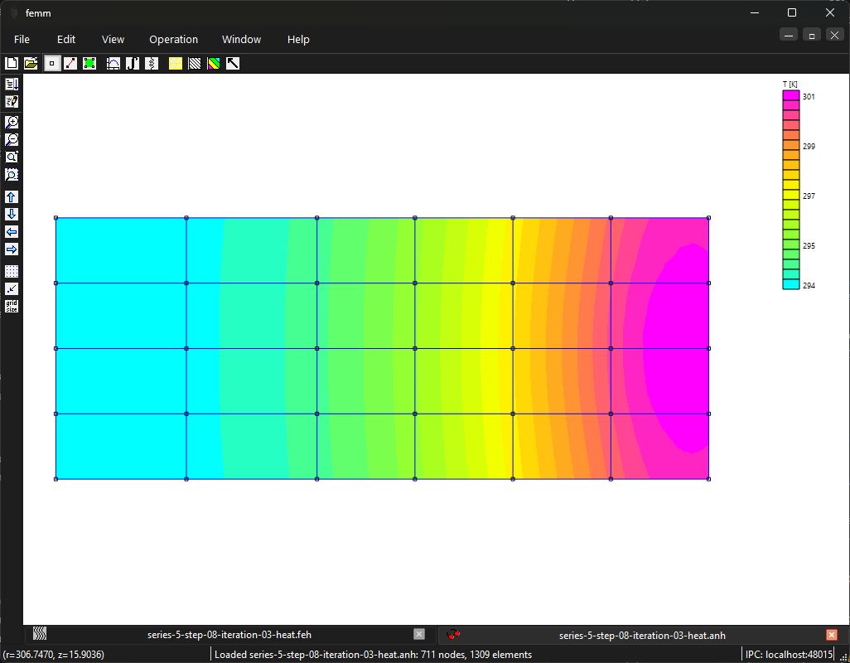Screen dimensions: 850x663
Task: Open the X-Y plot graph tool
Action: [113, 64]
